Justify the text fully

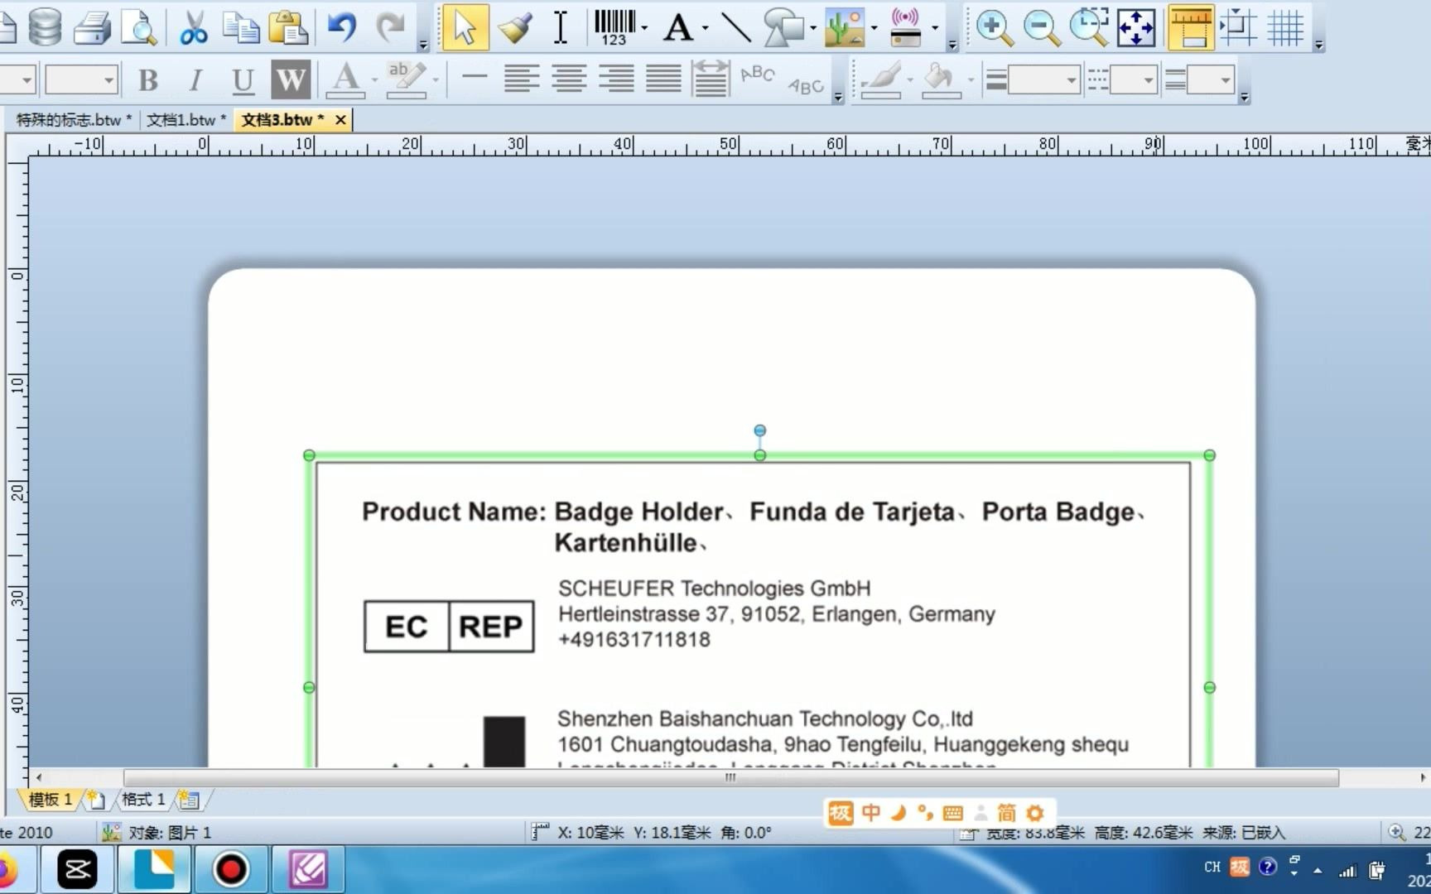663,79
